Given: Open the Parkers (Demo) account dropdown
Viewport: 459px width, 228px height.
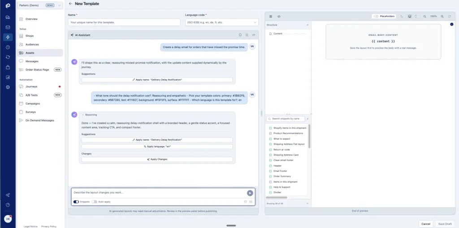Looking at the screenshot, I should click(x=40, y=5).
